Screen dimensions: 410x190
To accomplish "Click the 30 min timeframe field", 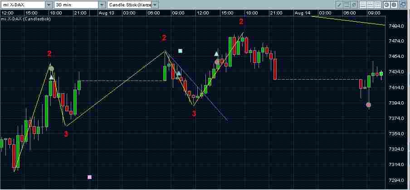I will [76, 5].
